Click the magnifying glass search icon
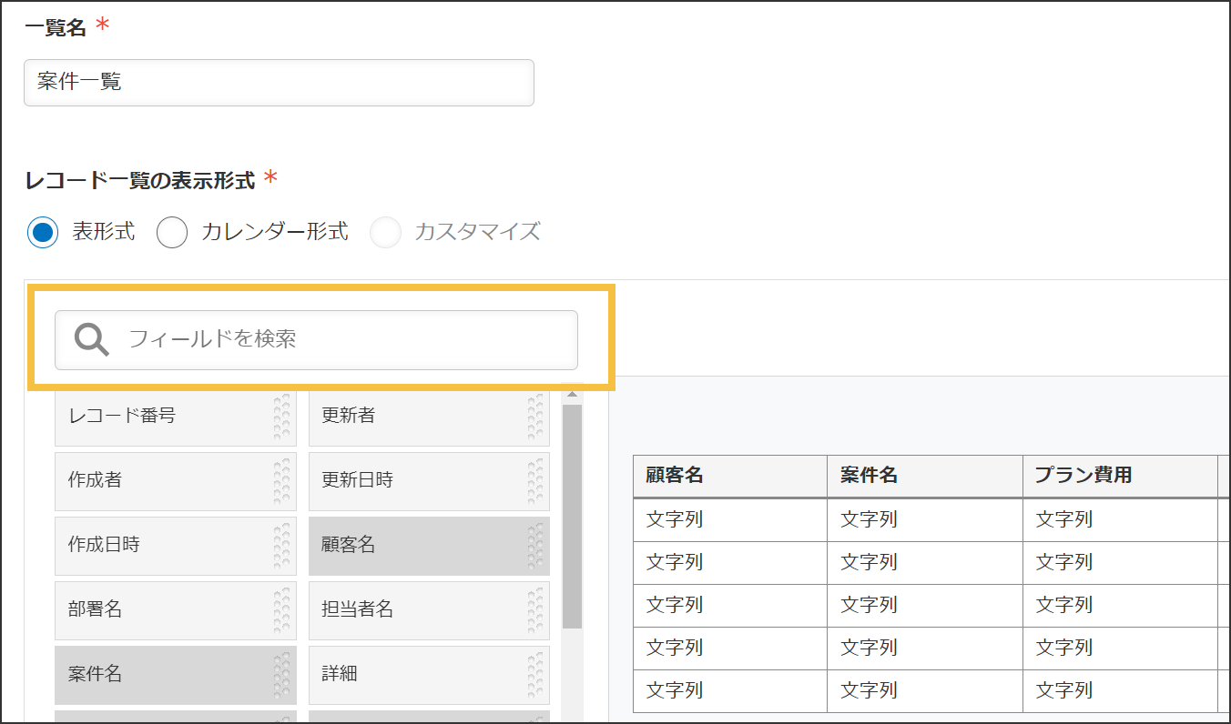Screen dimensions: 1231x724 click(89, 340)
